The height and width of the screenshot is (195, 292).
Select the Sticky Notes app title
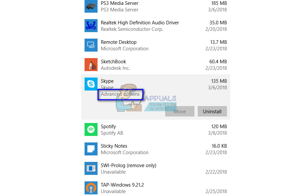click(114, 146)
